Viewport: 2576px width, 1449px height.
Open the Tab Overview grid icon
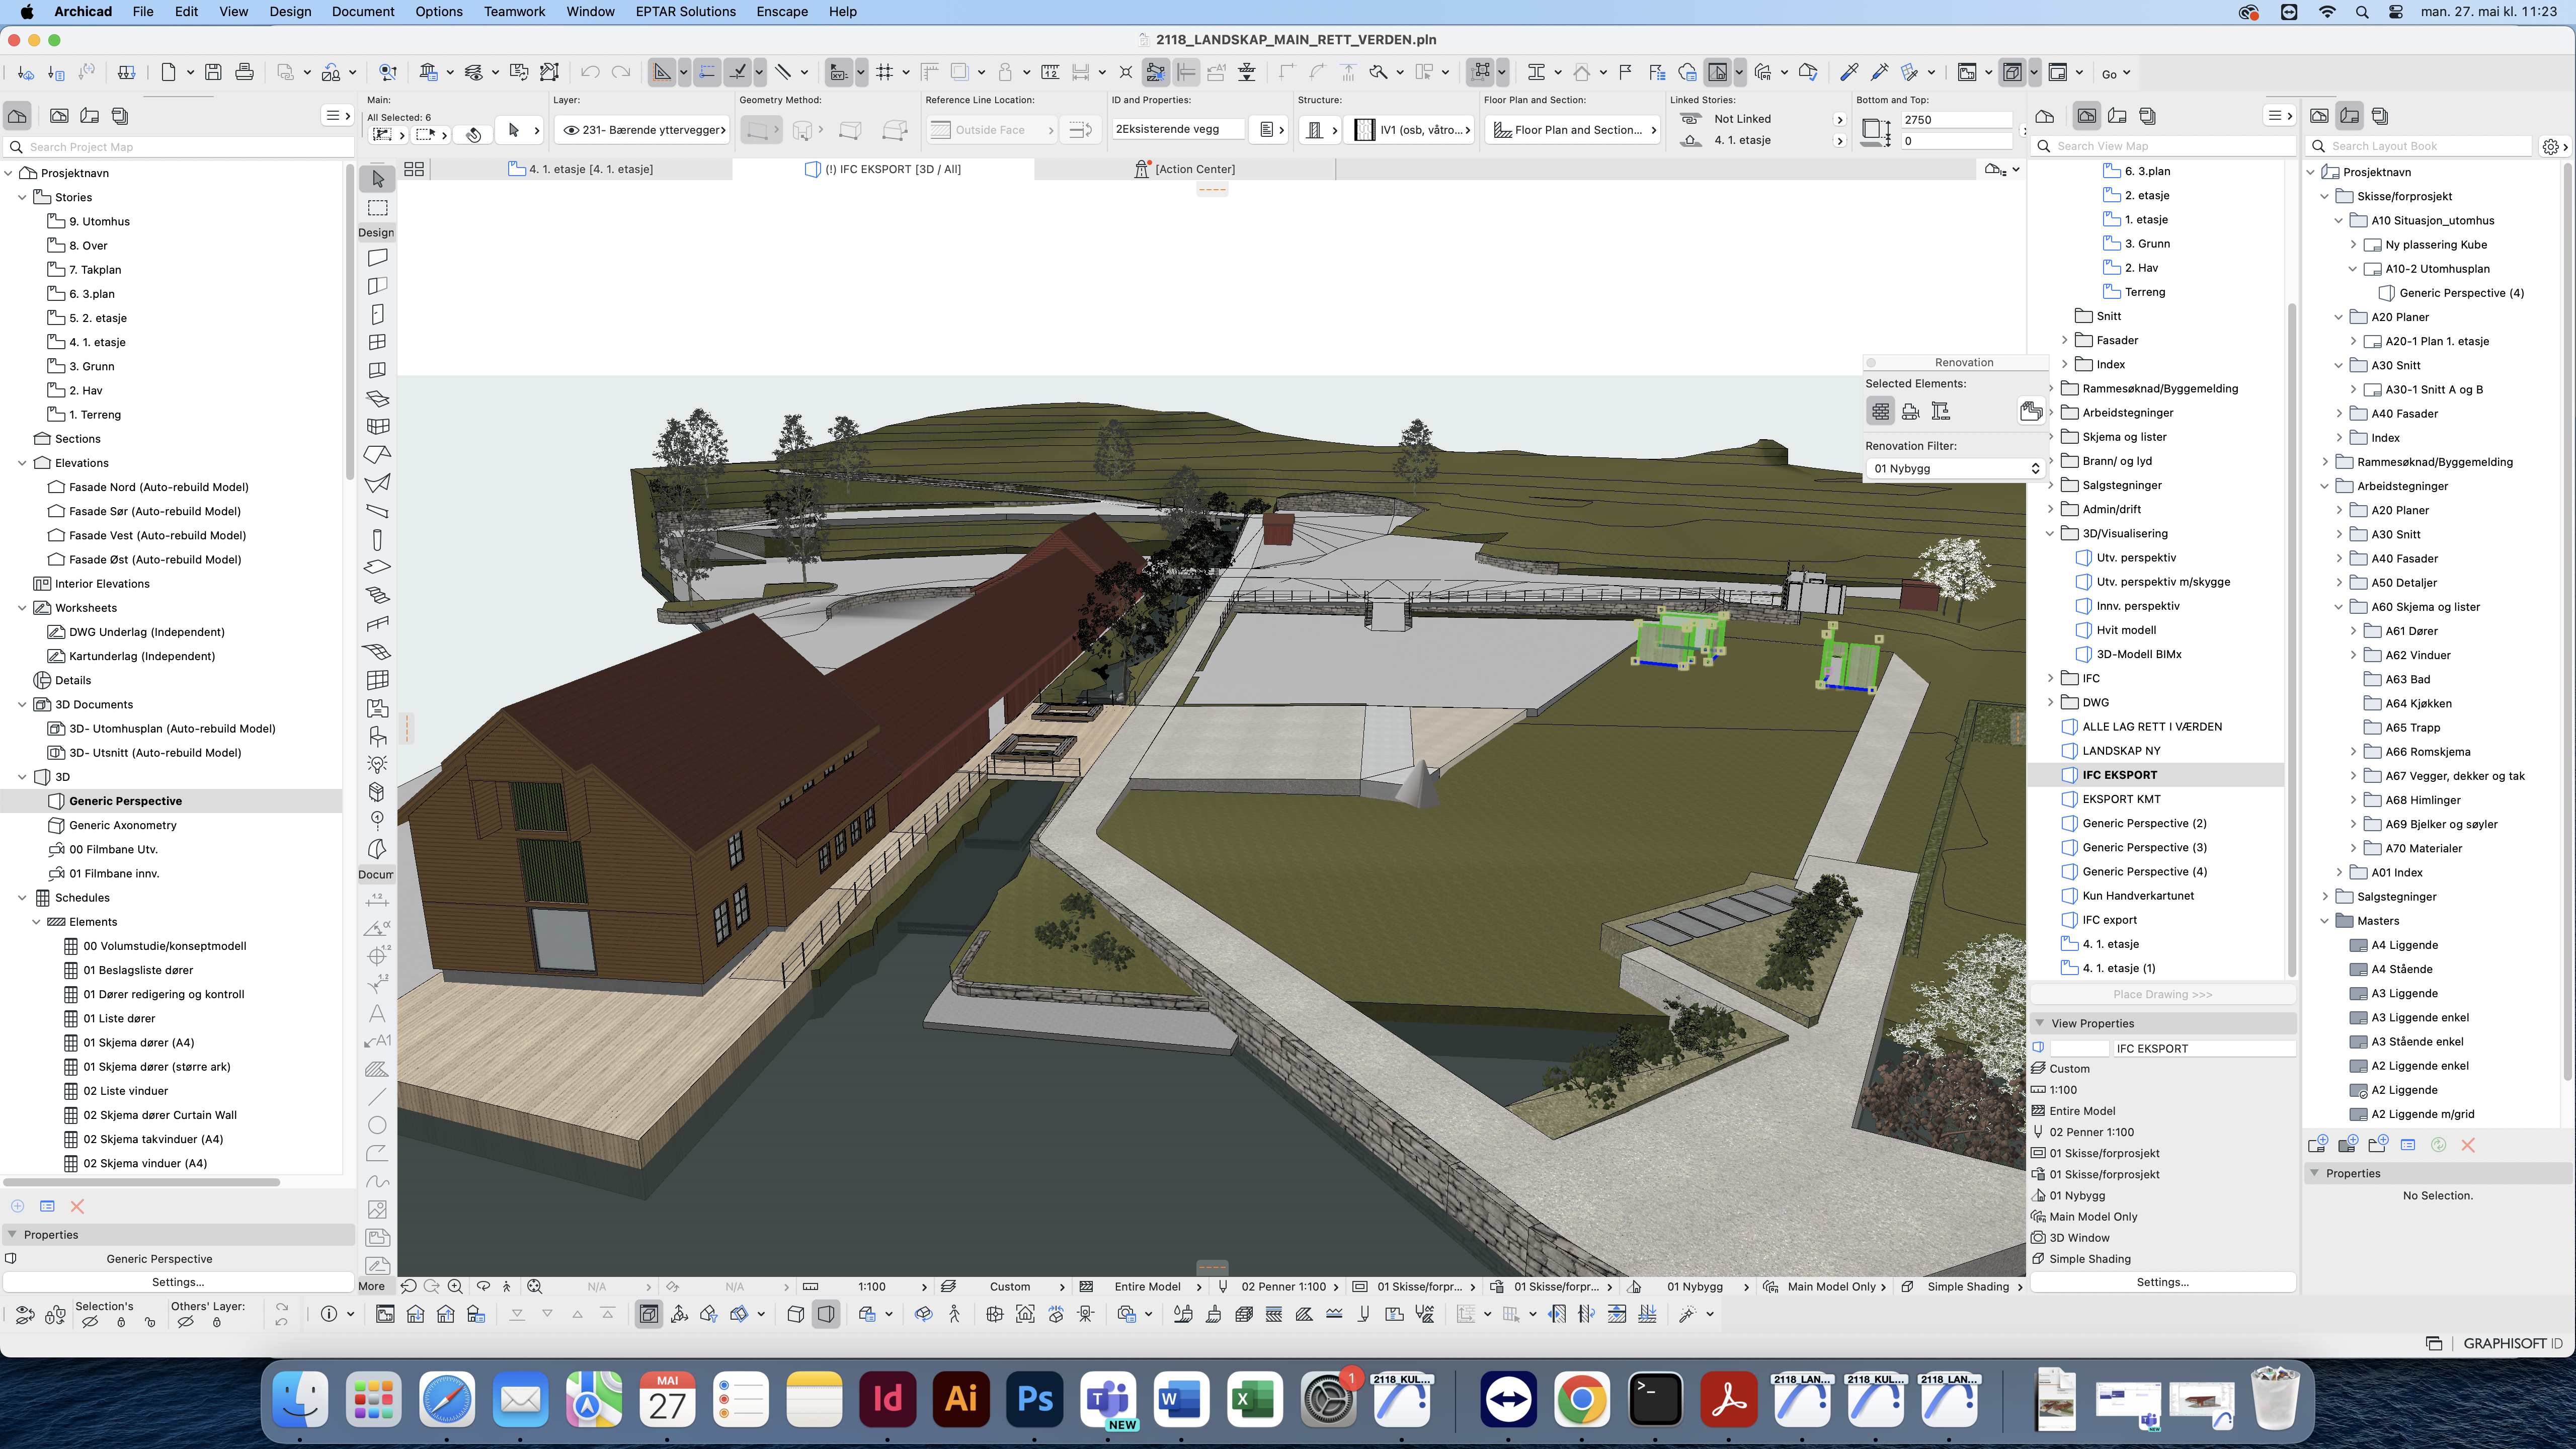click(x=414, y=169)
